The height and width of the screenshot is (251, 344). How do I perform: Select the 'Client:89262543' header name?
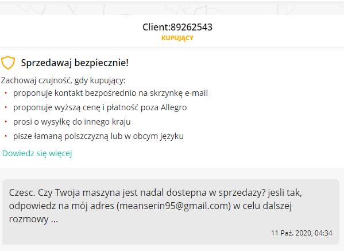tap(177, 27)
